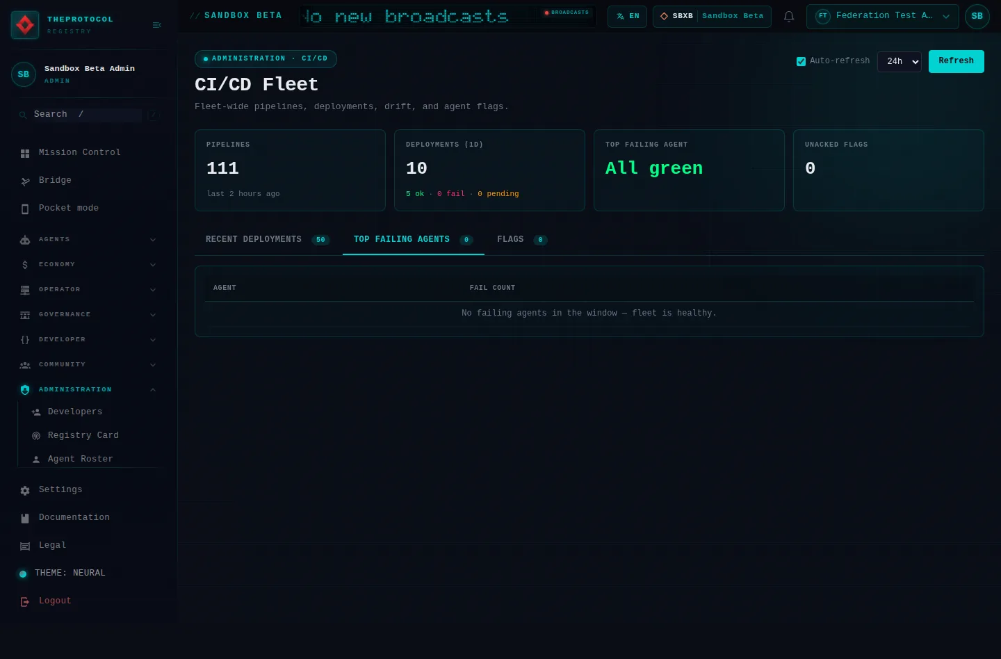1001x659 pixels.
Task: Expand the Community section
Action: tap(88, 365)
